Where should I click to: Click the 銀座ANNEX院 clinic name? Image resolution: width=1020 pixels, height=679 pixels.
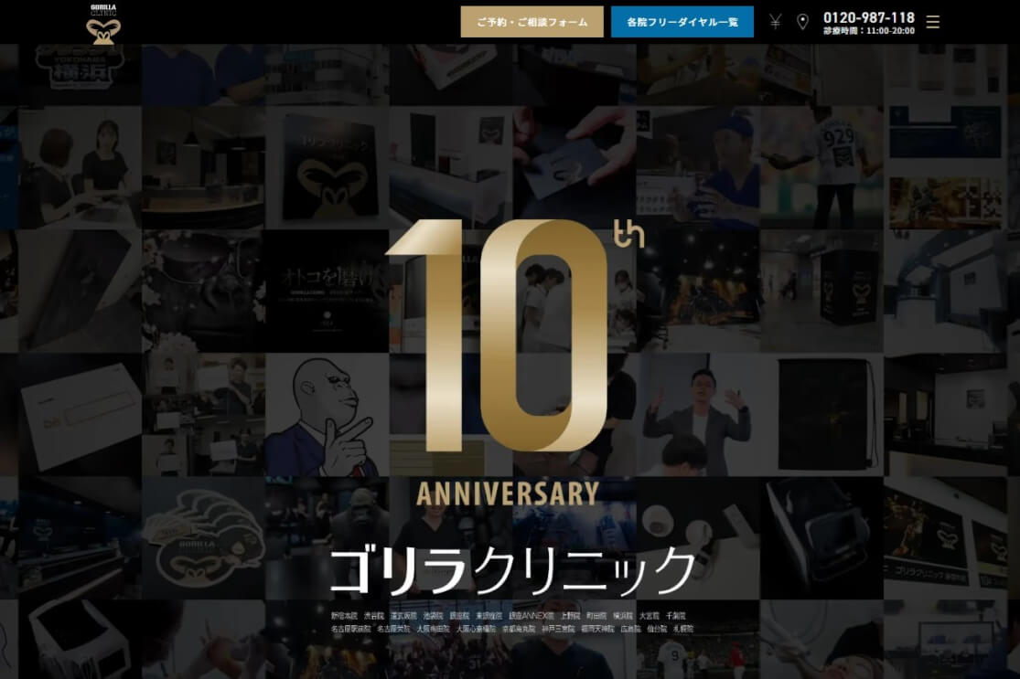pyautogui.click(x=531, y=615)
